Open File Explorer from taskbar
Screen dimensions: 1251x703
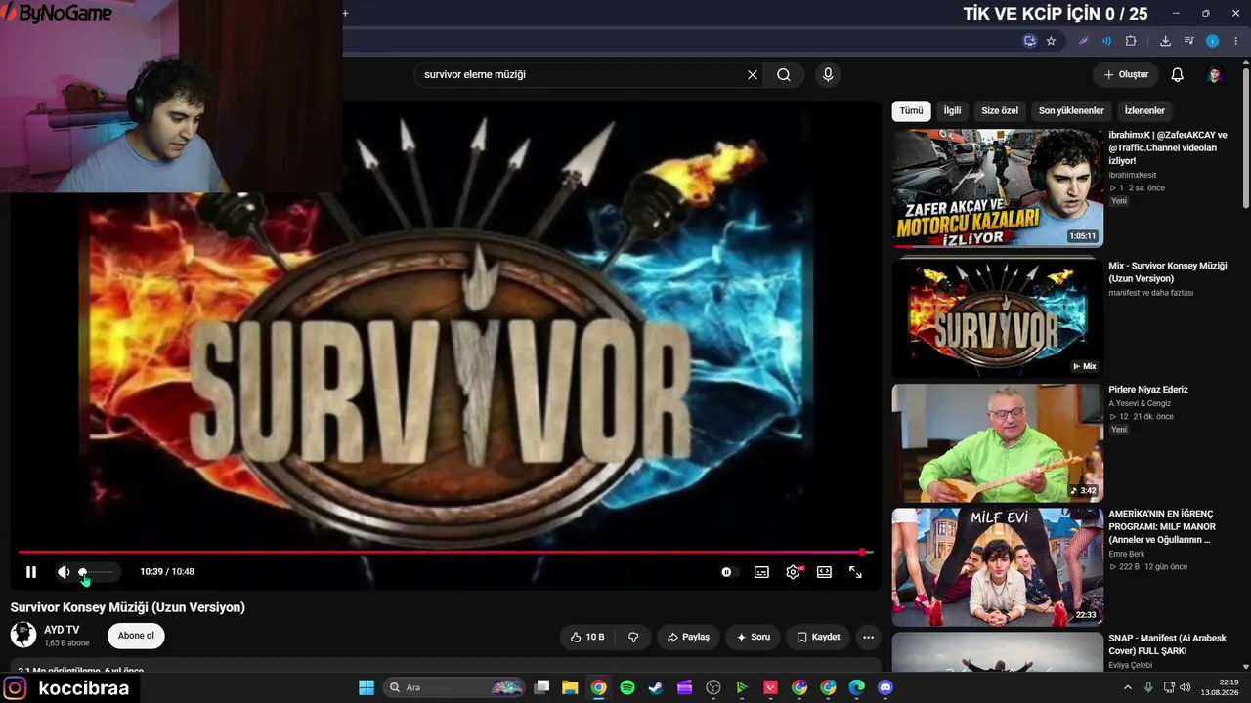pos(570,687)
